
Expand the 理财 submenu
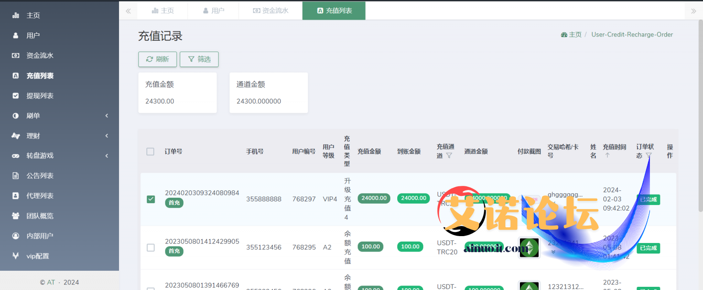click(107, 136)
